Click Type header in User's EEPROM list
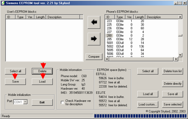 [21, 17]
